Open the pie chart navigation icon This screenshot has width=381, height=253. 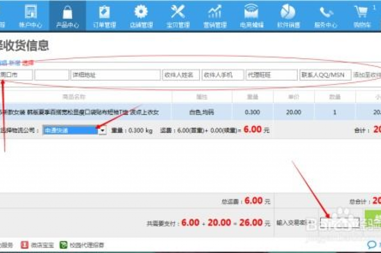[x=288, y=12]
